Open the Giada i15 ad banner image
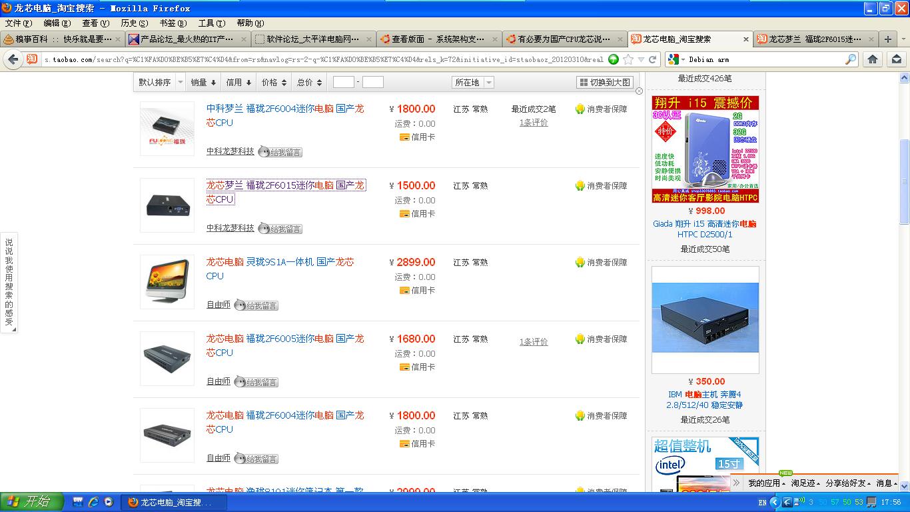The width and height of the screenshot is (910, 512). click(x=705, y=149)
